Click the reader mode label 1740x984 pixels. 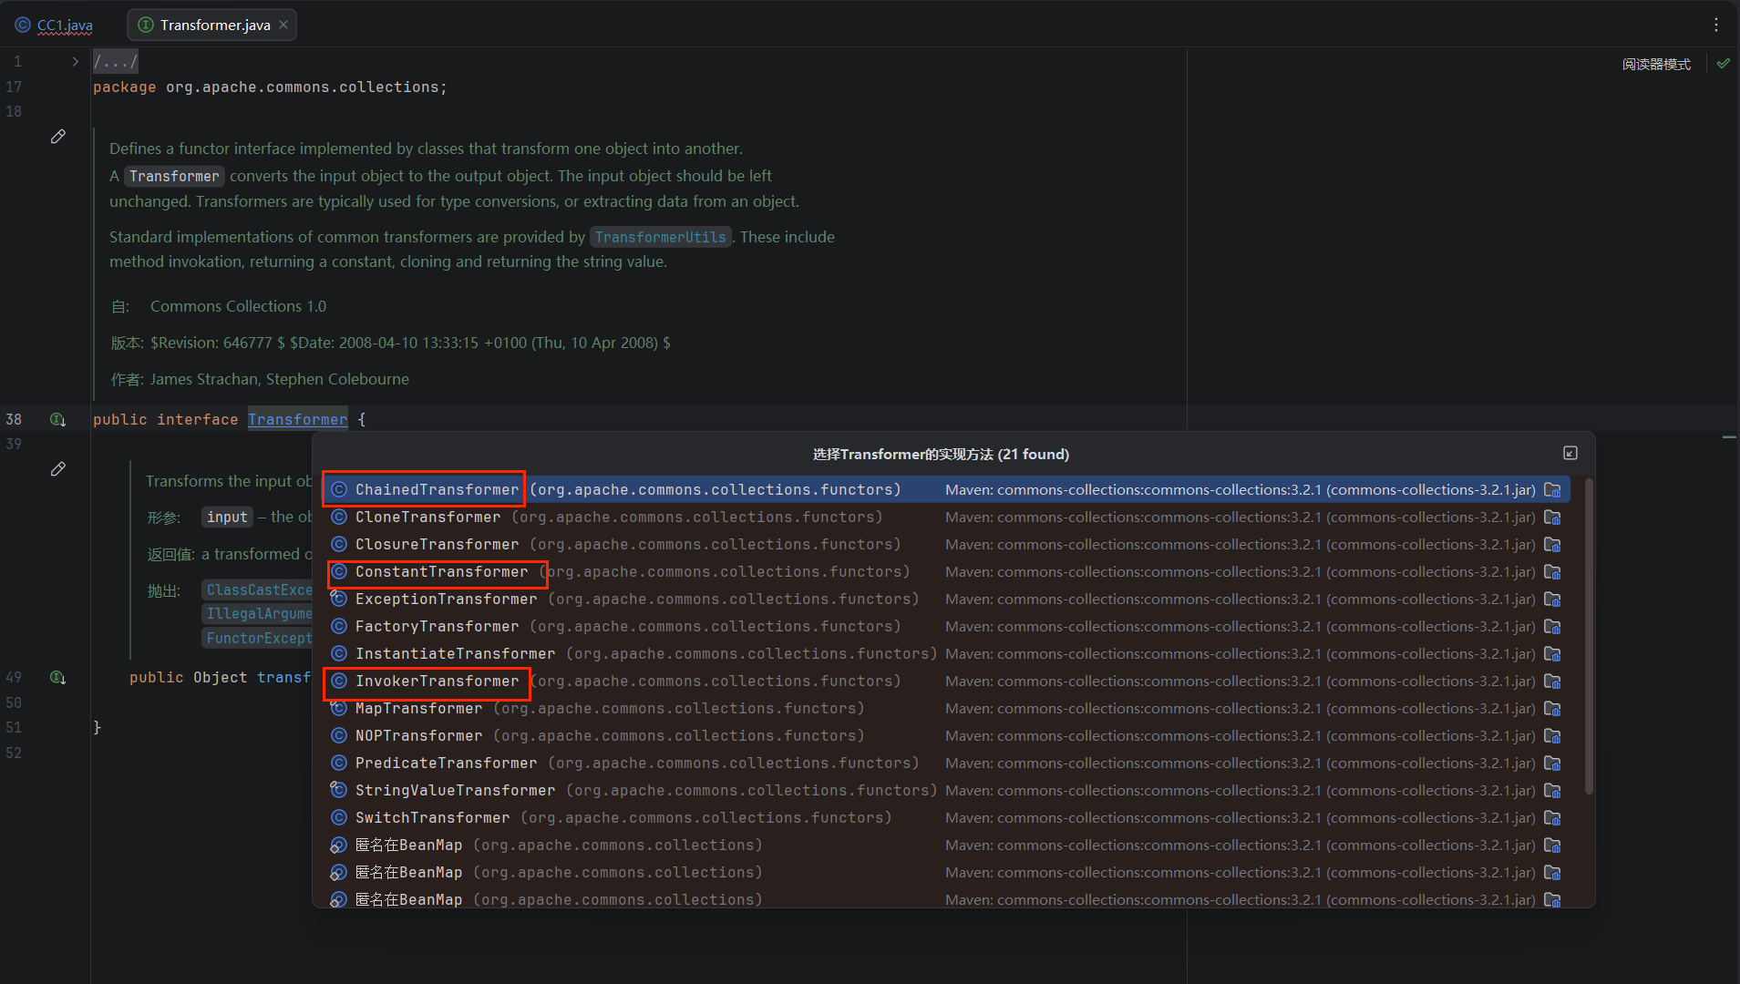point(1656,64)
